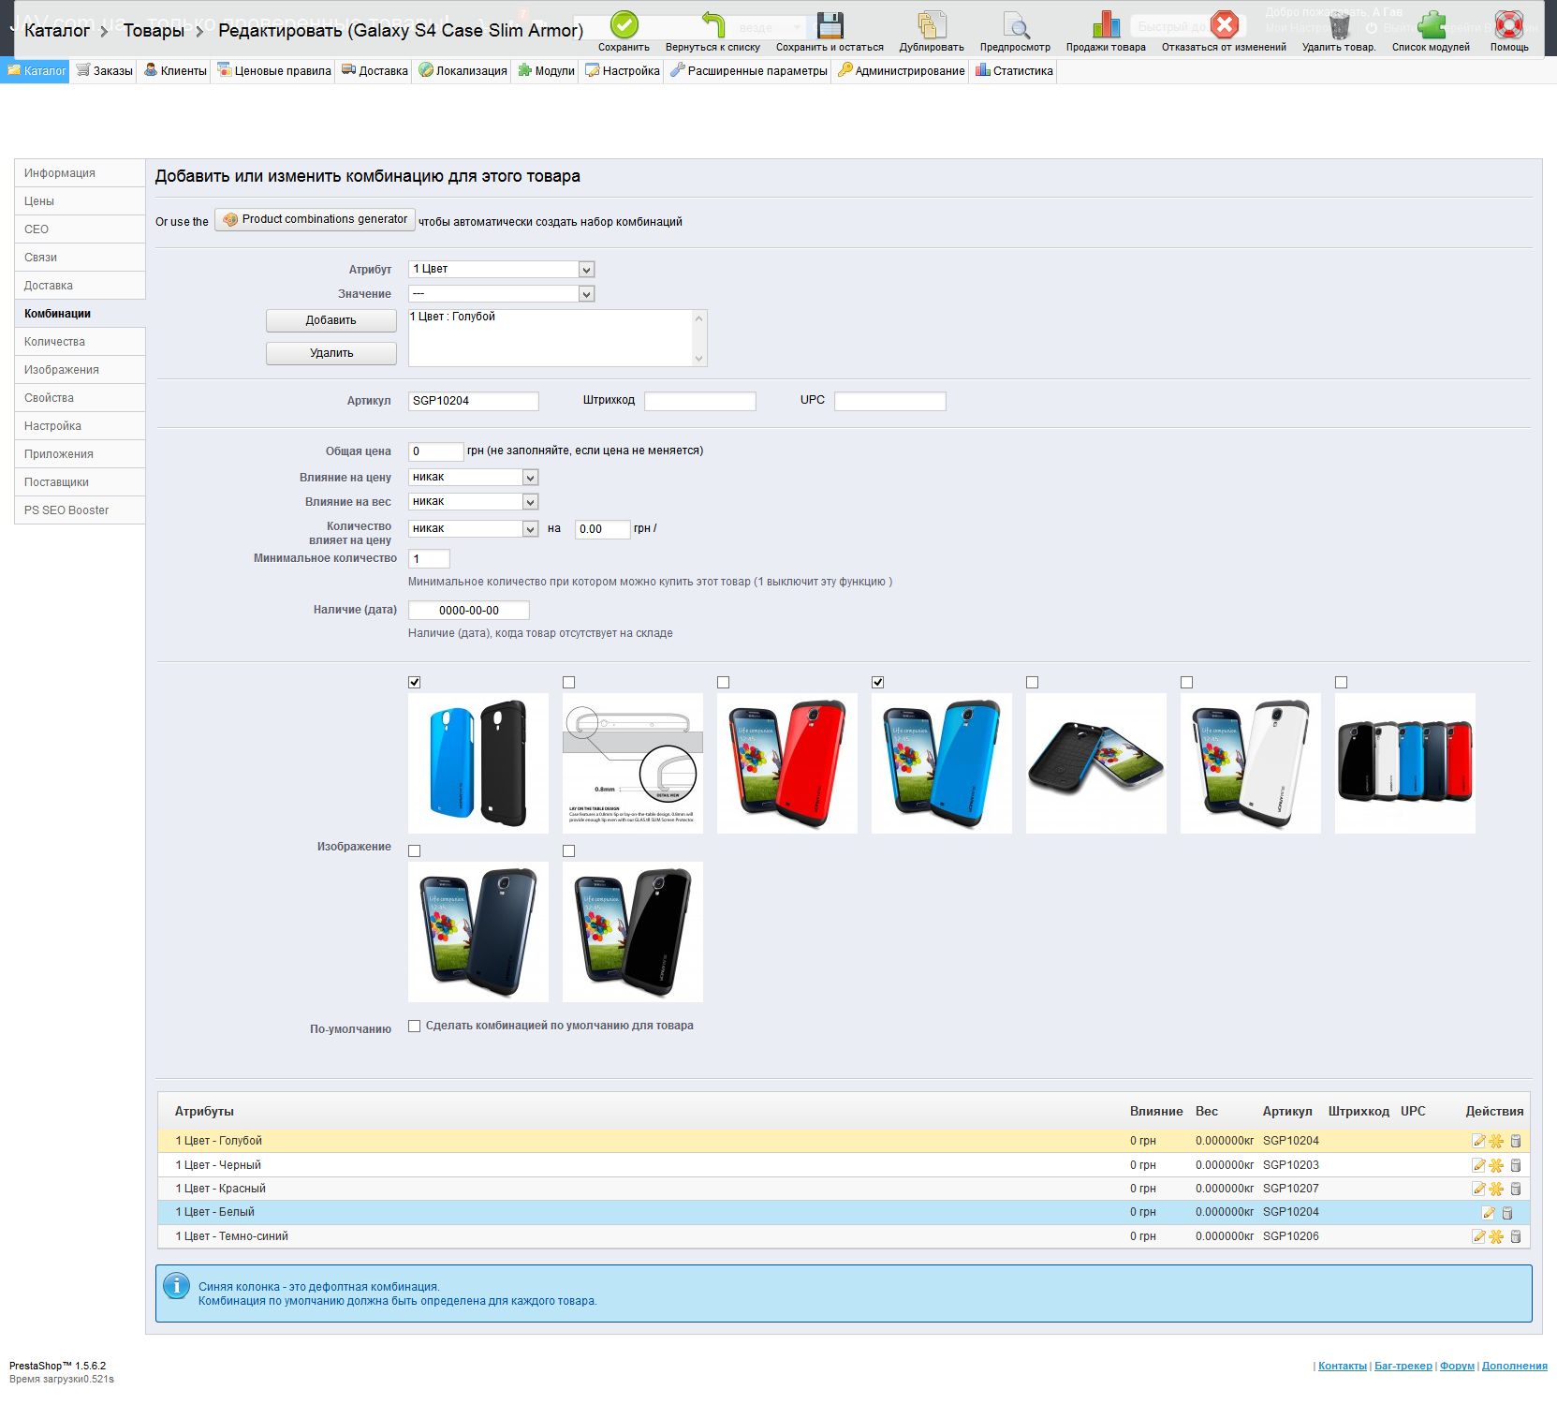
Task: Open Предпросмотр magnifier preview icon
Action: (x=1016, y=24)
